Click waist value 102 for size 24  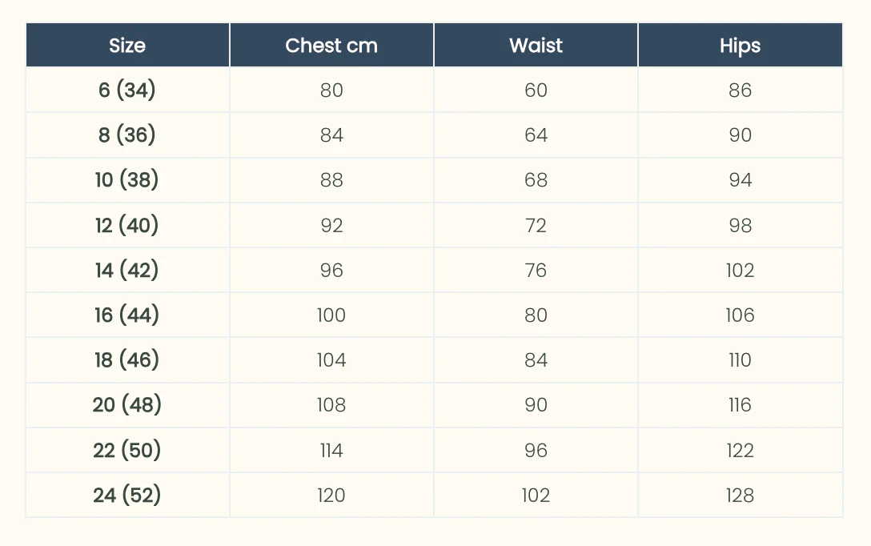click(x=536, y=496)
